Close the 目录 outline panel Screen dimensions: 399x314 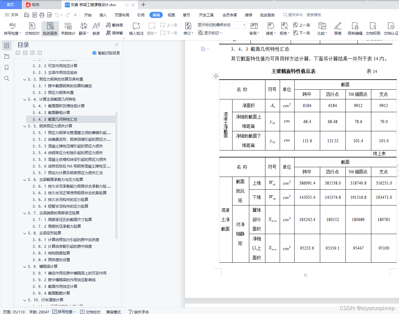[117, 45]
